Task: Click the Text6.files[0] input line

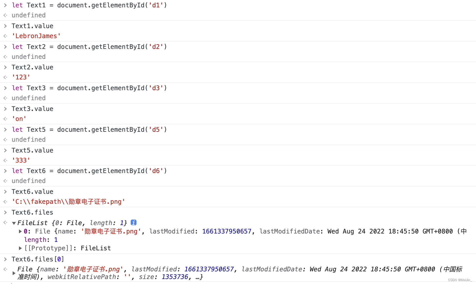Action: coord(38,259)
